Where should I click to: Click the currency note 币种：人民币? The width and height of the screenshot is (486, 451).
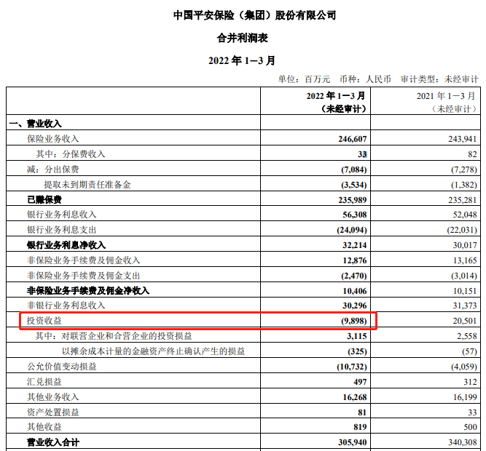pyautogui.click(x=365, y=79)
